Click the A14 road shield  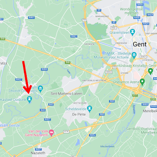click(66, 131)
